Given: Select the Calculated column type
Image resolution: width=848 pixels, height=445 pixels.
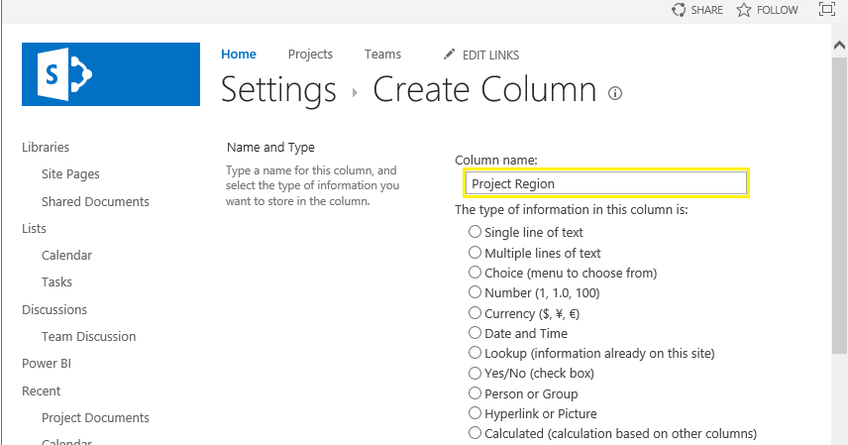Looking at the screenshot, I should click(475, 433).
